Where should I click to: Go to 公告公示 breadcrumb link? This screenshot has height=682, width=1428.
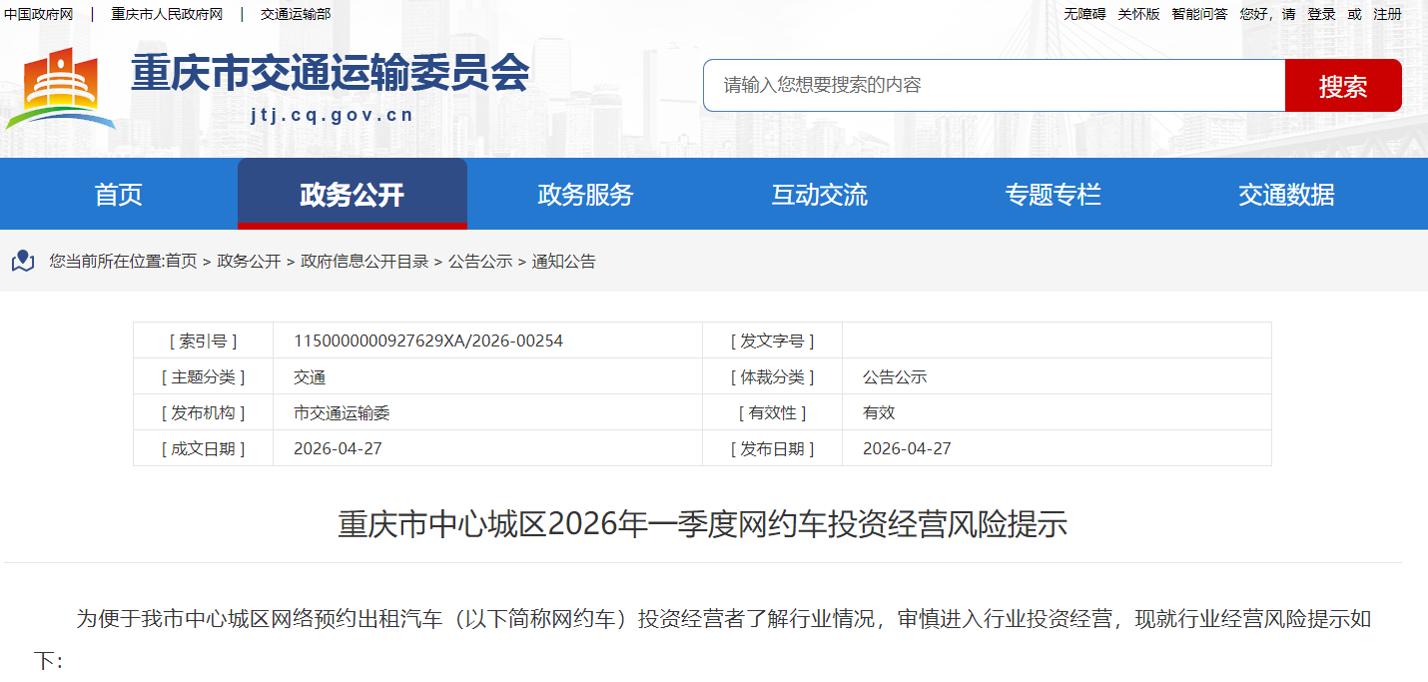(x=479, y=262)
